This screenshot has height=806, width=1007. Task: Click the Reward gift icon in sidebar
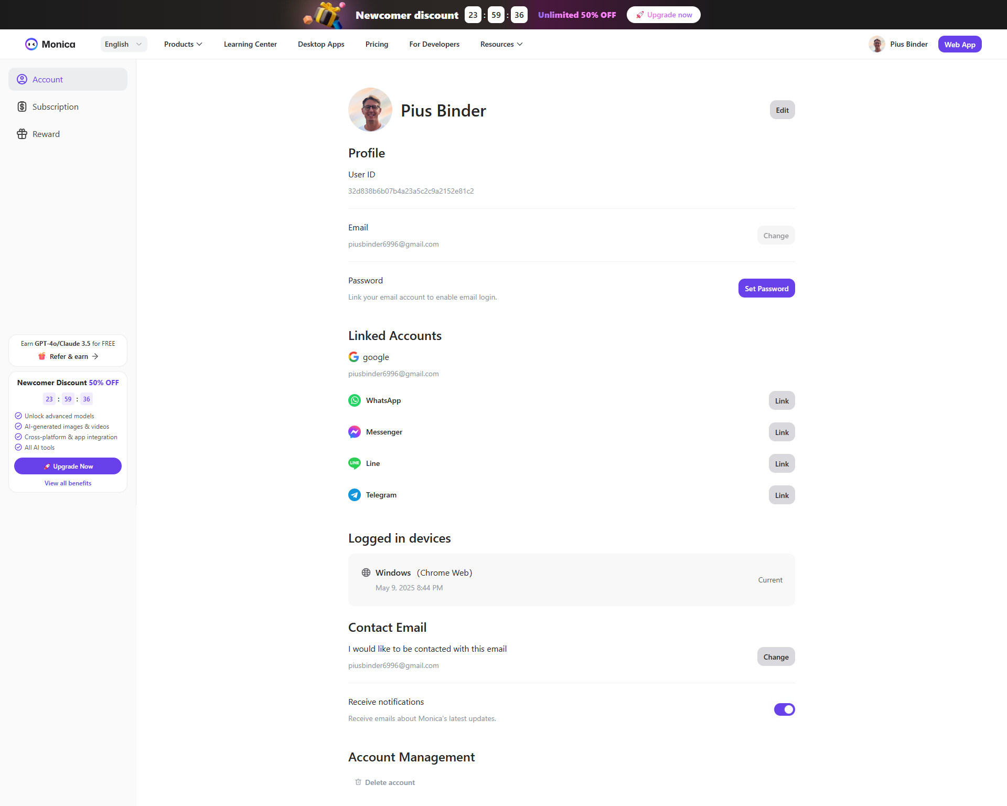click(22, 134)
